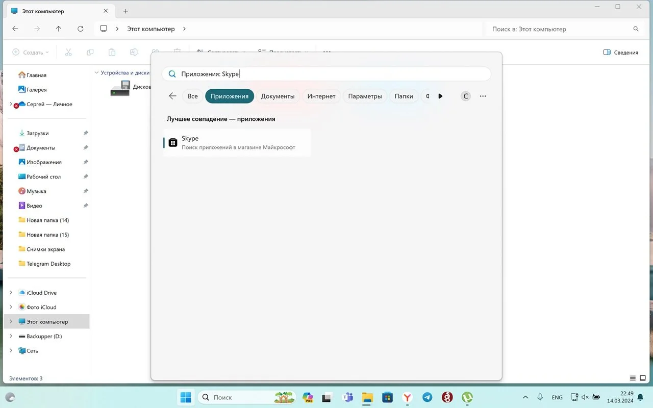The width and height of the screenshot is (653, 408).
Task: Click the taskbar 'Поиск' search box
Action: 247,397
